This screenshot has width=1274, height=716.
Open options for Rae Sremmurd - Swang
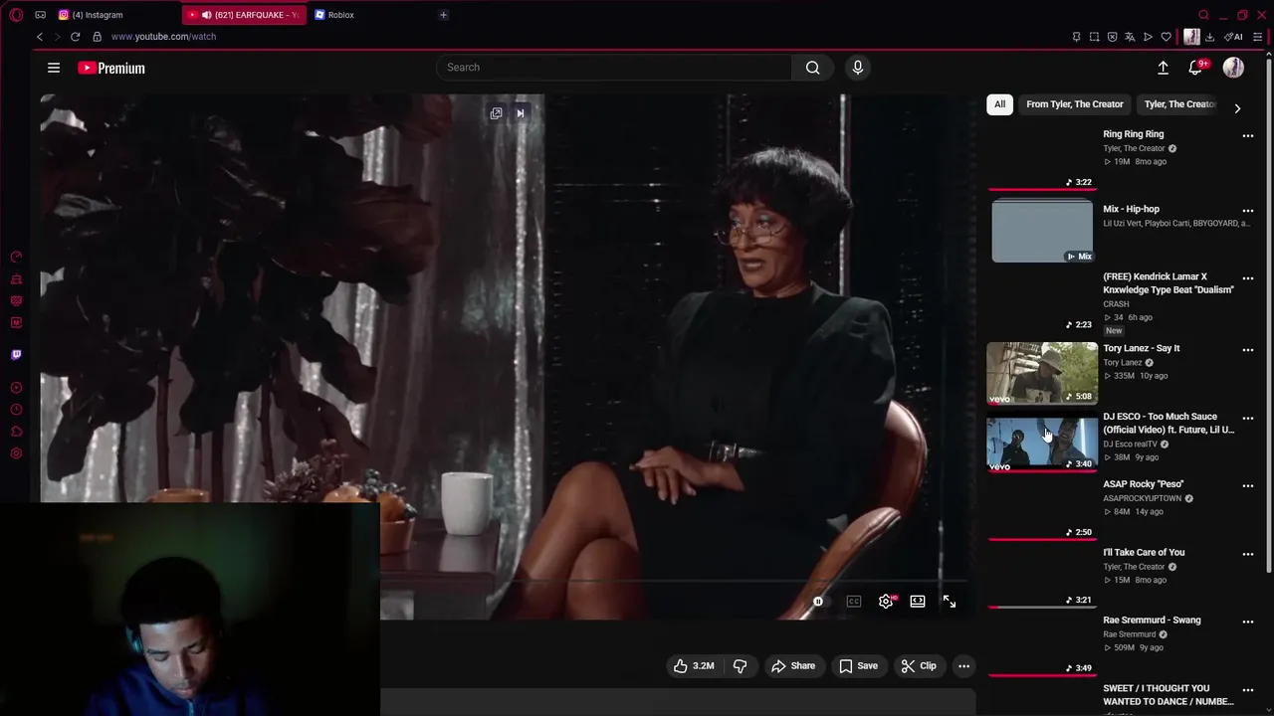click(1248, 622)
